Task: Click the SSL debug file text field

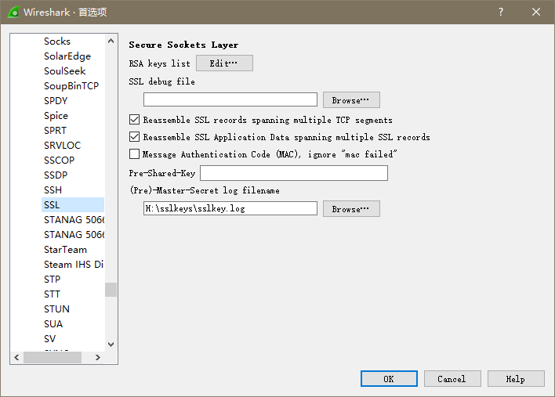Action: [x=230, y=100]
